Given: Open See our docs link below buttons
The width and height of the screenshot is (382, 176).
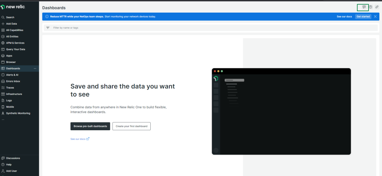Looking at the screenshot, I should (x=80, y=139).
